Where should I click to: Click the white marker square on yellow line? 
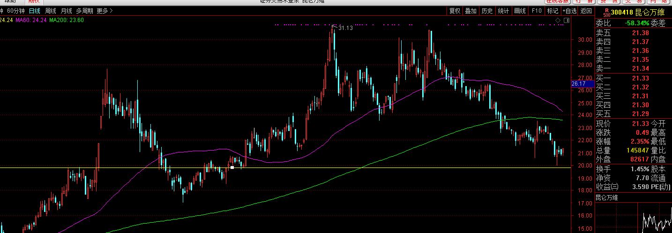(x=232, y=167)
